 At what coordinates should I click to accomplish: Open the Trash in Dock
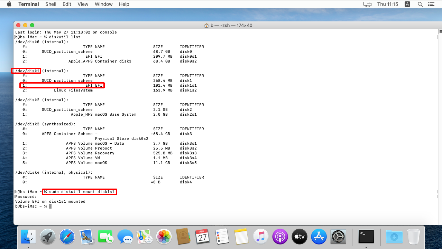413,237
